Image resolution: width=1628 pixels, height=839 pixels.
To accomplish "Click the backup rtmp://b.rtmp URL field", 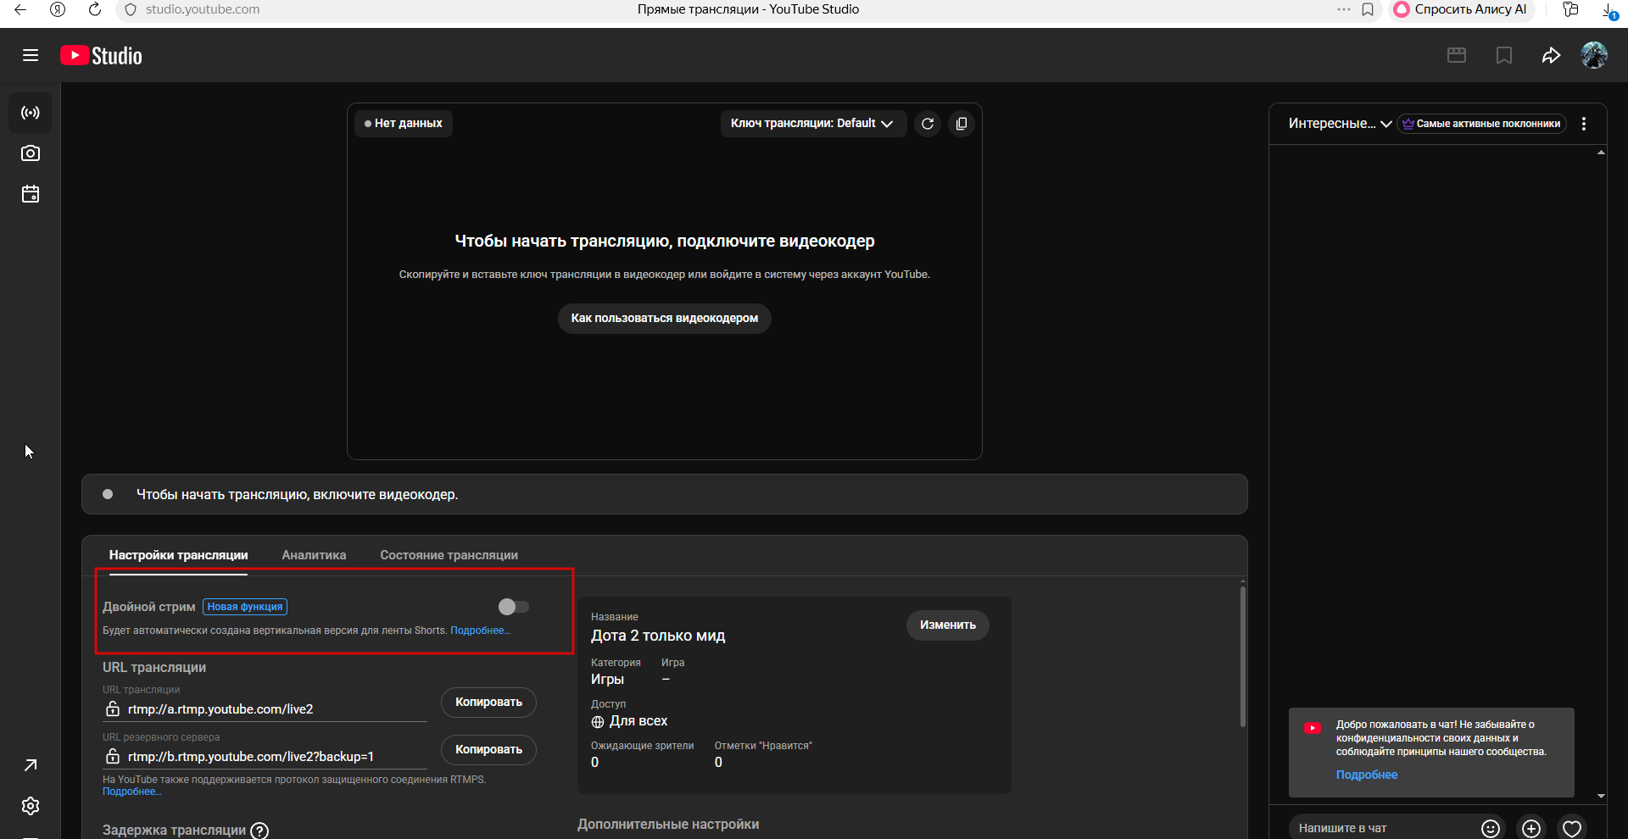I will [x=265, y=757].
